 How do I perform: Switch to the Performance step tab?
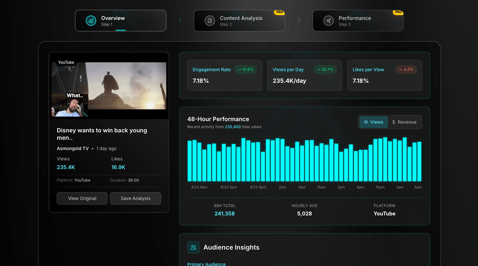tap(358, 20)
